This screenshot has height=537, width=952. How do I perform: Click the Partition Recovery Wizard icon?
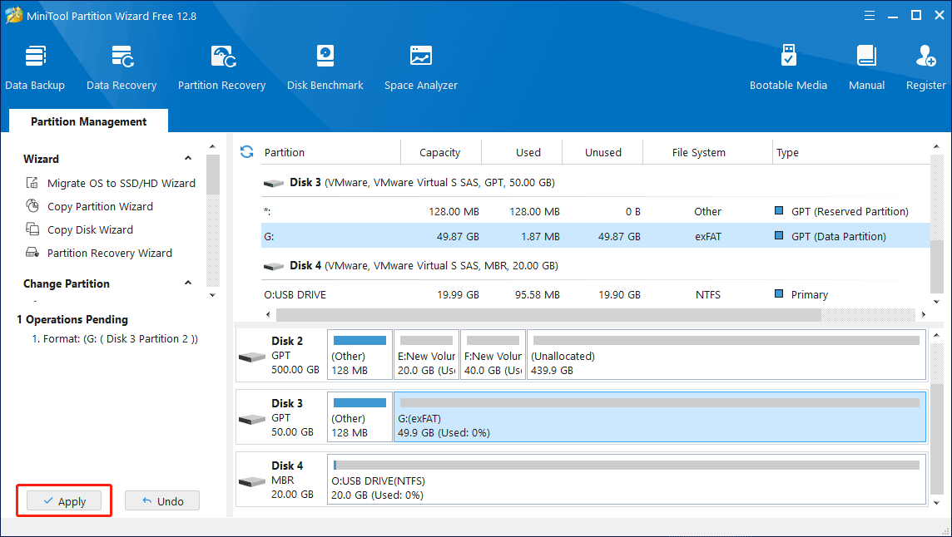32,253
